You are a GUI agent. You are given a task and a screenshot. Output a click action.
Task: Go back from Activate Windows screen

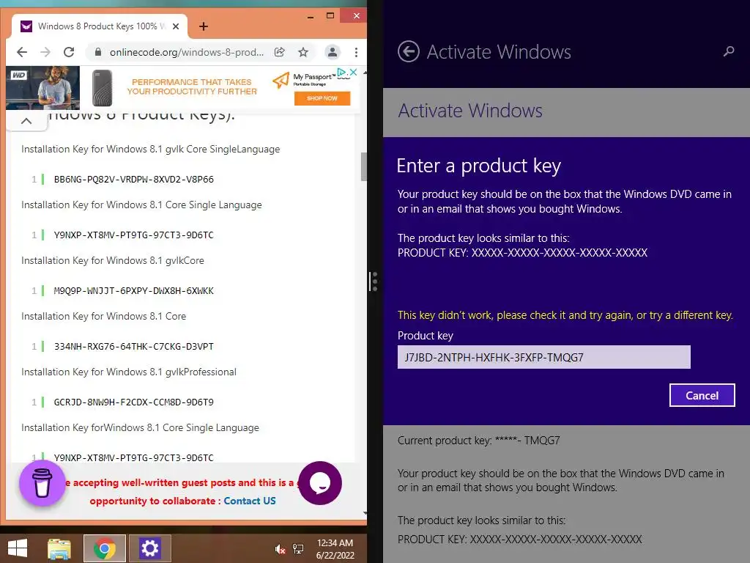coord(409,52)
